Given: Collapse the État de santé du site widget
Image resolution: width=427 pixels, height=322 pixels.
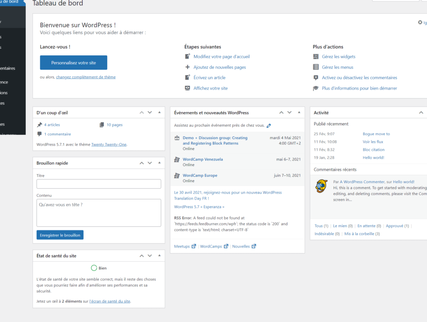Looking at the screenshot, I should [160, 256].
